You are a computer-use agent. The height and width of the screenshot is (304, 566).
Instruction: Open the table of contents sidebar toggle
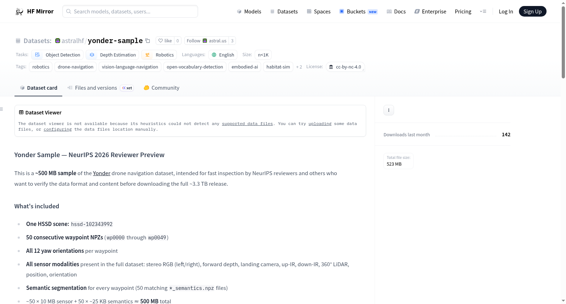point(2,109)
